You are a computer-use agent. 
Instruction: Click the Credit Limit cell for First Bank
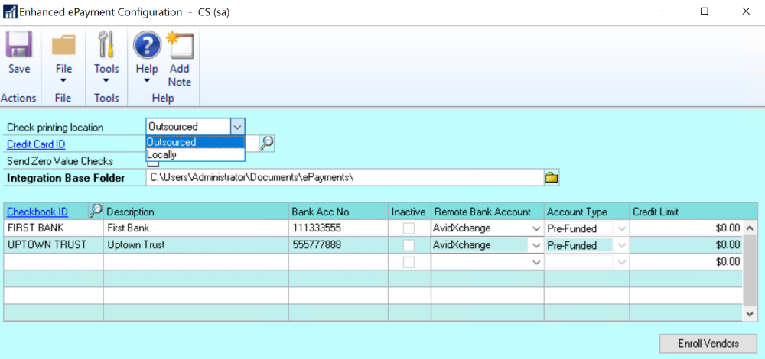pyautogui.click(x=686, y=228)
